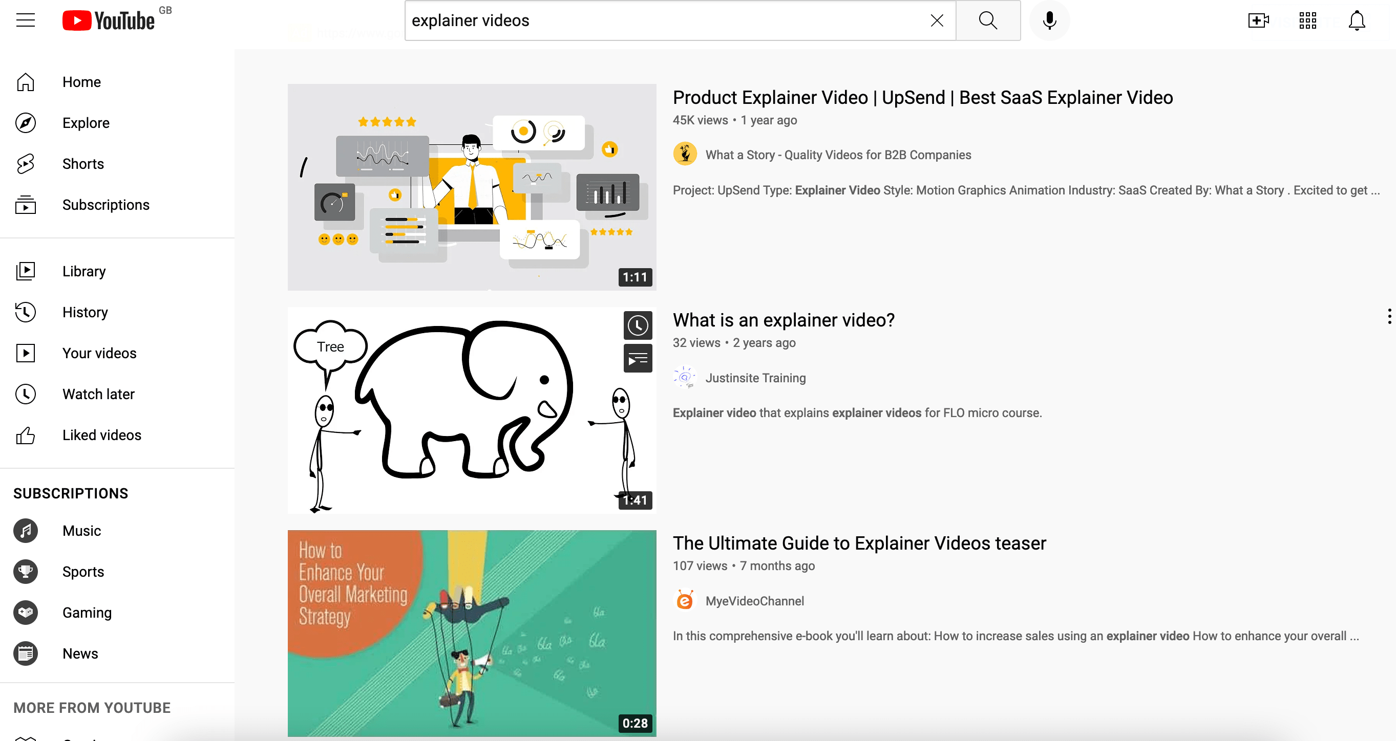This screenshot has height=741, width=1396.
Task: Open History from the sidebar
Action: (85, 312)
